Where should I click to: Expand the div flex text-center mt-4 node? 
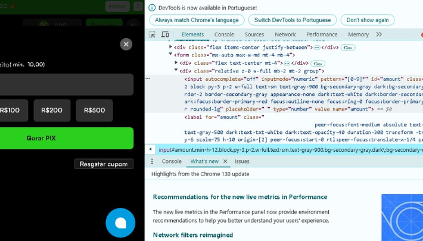coord(176,62)
